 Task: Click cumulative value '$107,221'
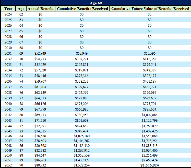(82, 59)
